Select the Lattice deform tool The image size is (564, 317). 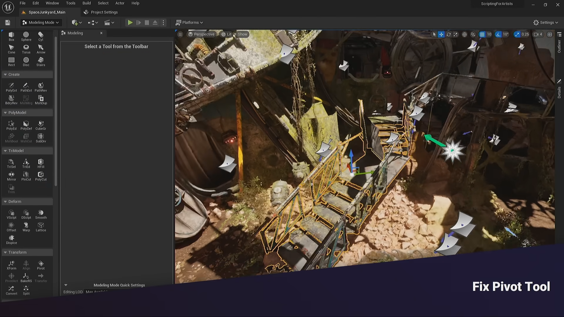(x=41, y=227)
